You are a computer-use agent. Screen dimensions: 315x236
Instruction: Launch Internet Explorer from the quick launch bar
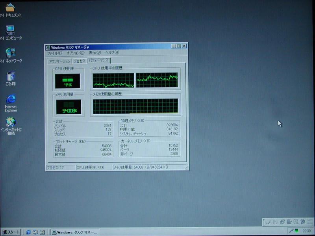[x=28, y=232]
